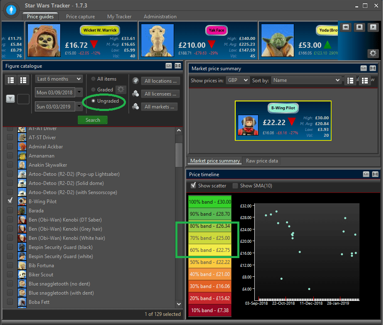The image size is (384, 325).
Task: Check the Barada checkbox
Action: 10,210
